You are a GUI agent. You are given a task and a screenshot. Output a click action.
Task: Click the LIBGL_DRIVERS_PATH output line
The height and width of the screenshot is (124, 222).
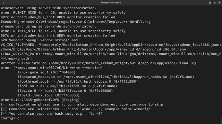coord(111,56)
